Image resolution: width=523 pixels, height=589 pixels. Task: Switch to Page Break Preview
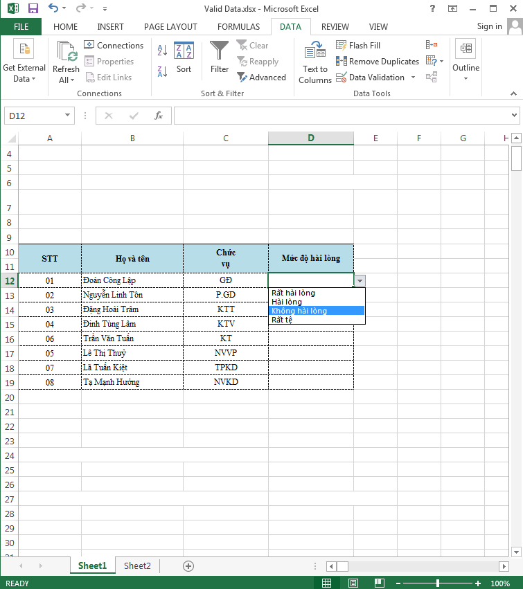[380, 583]
